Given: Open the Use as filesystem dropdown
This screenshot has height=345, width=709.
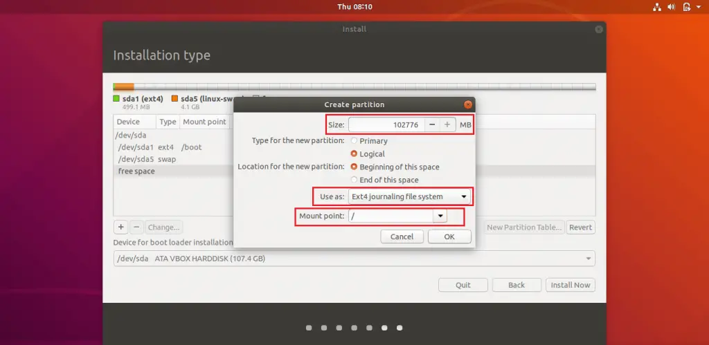Looking at the screenshot, I should click(409, 197).
